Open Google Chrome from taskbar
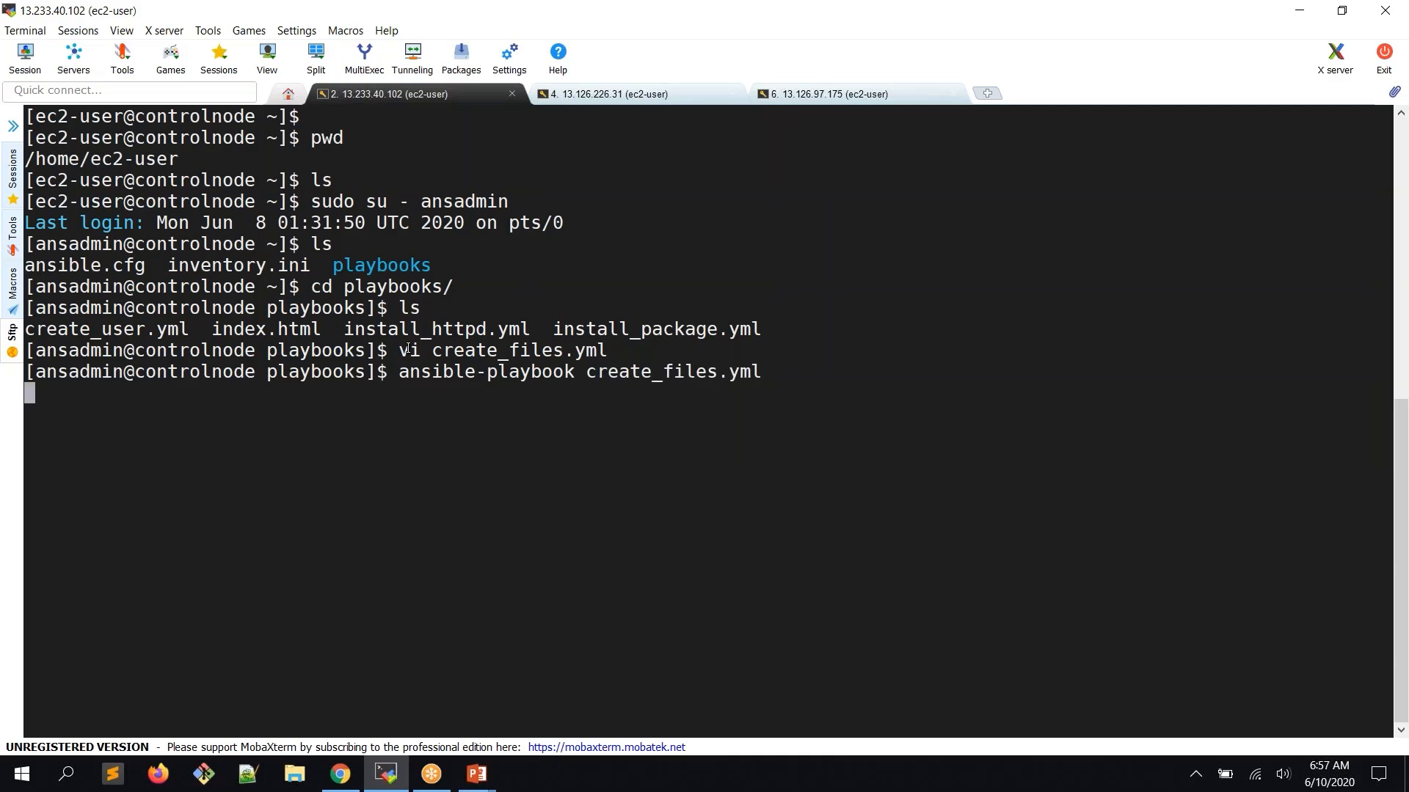 [340, 774]
